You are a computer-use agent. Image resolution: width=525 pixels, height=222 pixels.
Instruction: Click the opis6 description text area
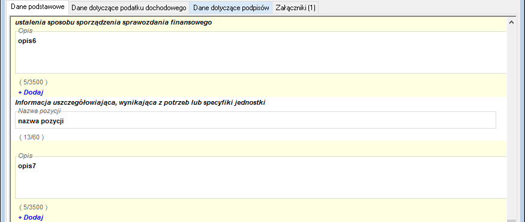point(261,53)
